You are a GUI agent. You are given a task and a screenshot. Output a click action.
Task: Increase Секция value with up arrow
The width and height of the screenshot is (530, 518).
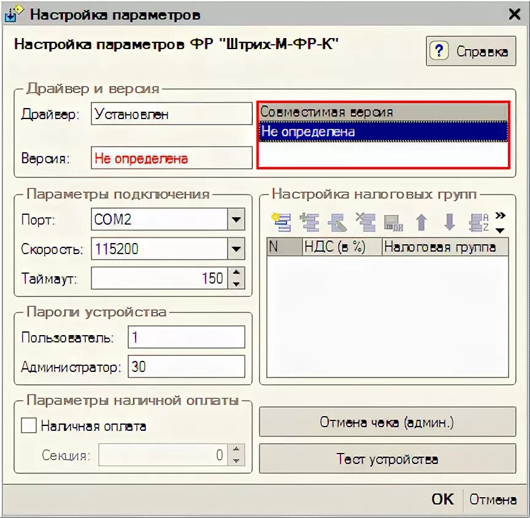coord(236,449)
